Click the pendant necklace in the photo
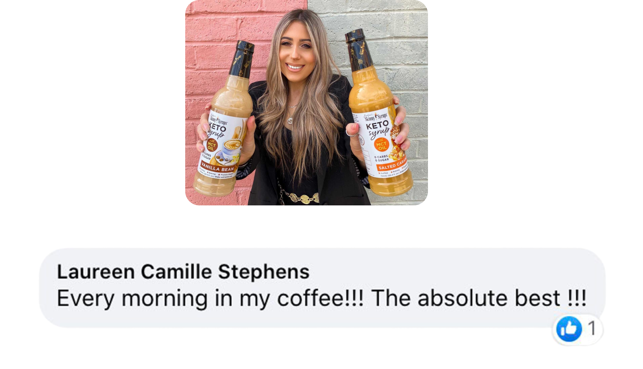 [x=291, y=120]
